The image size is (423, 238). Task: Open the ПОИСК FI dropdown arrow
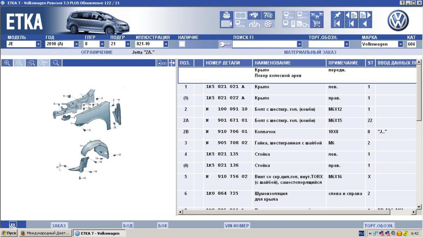300,44
